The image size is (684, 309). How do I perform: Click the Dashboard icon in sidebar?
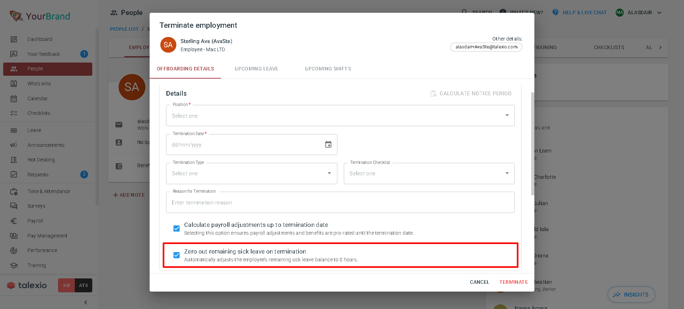14,39
